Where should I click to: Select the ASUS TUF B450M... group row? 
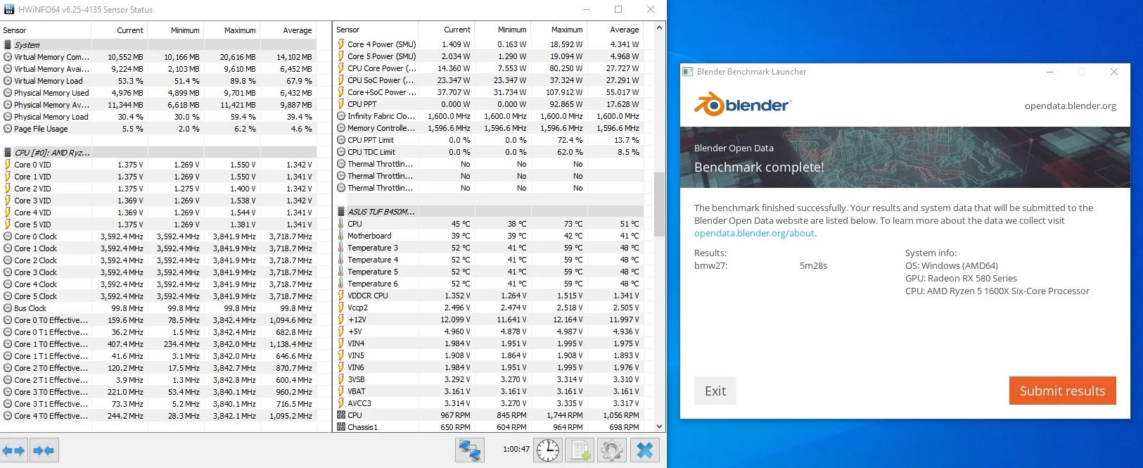point(489,212)
